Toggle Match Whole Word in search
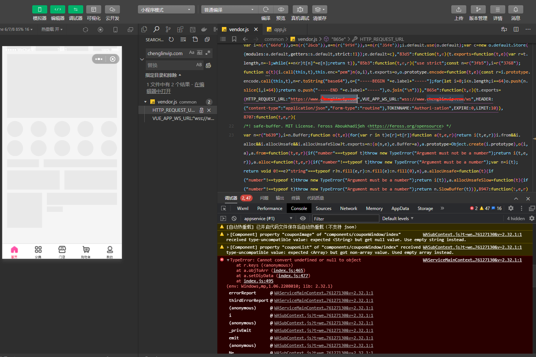 [200, 53]
